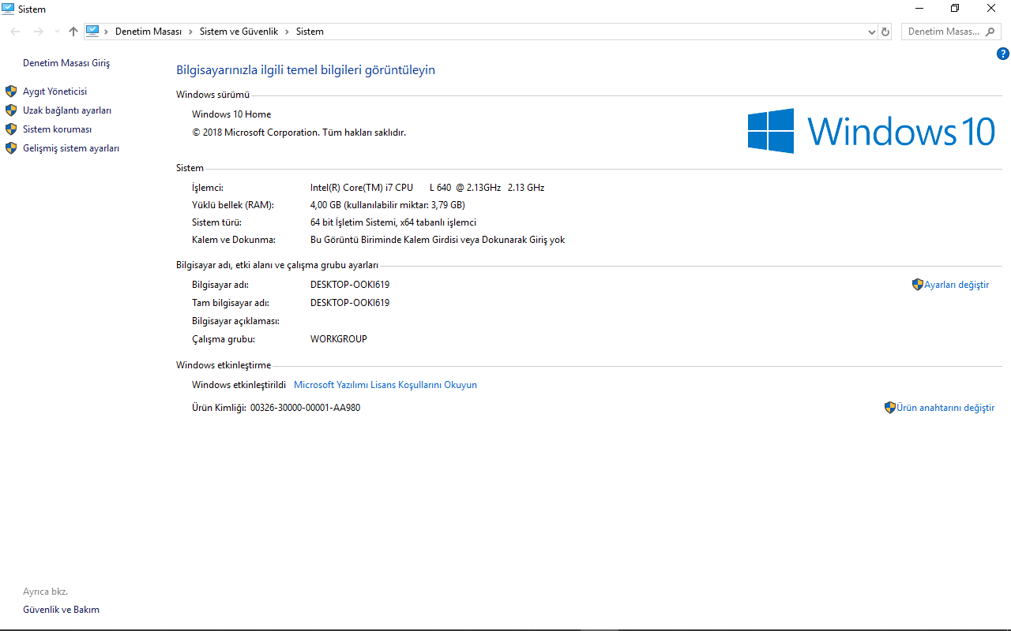This screenshot has height=631, width=1011.
Task: Select Sistem ve Güvenlik breadcrumb
Action: pyautogui.click(x=239, y=32)
